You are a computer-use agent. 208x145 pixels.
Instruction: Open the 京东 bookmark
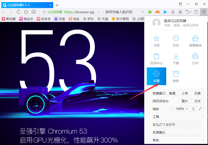88,19
